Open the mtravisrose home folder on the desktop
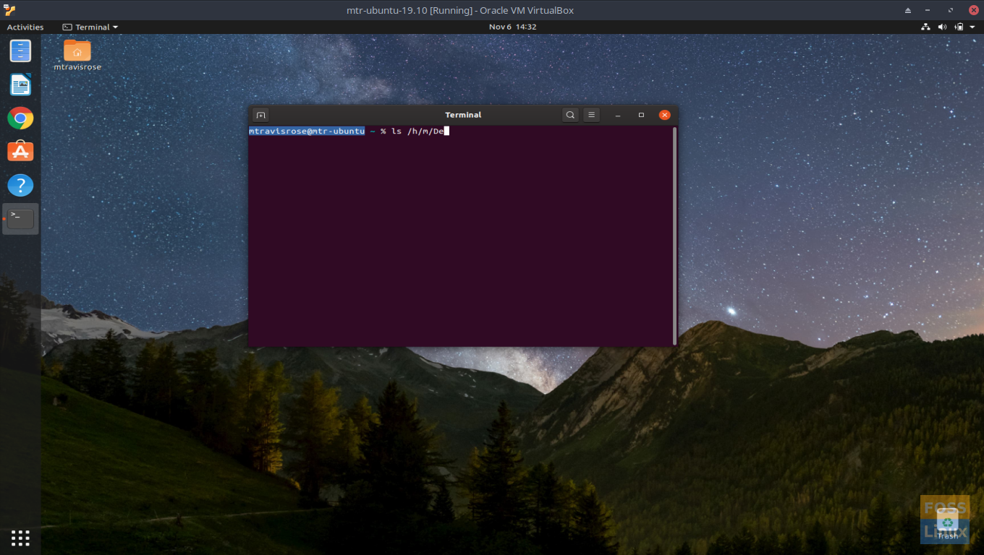The image size is (984, 555). (x=77, y=51)
